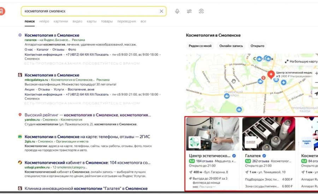Click the favicon of the uslugi.yandex.ru result

[x=20, y=162]
